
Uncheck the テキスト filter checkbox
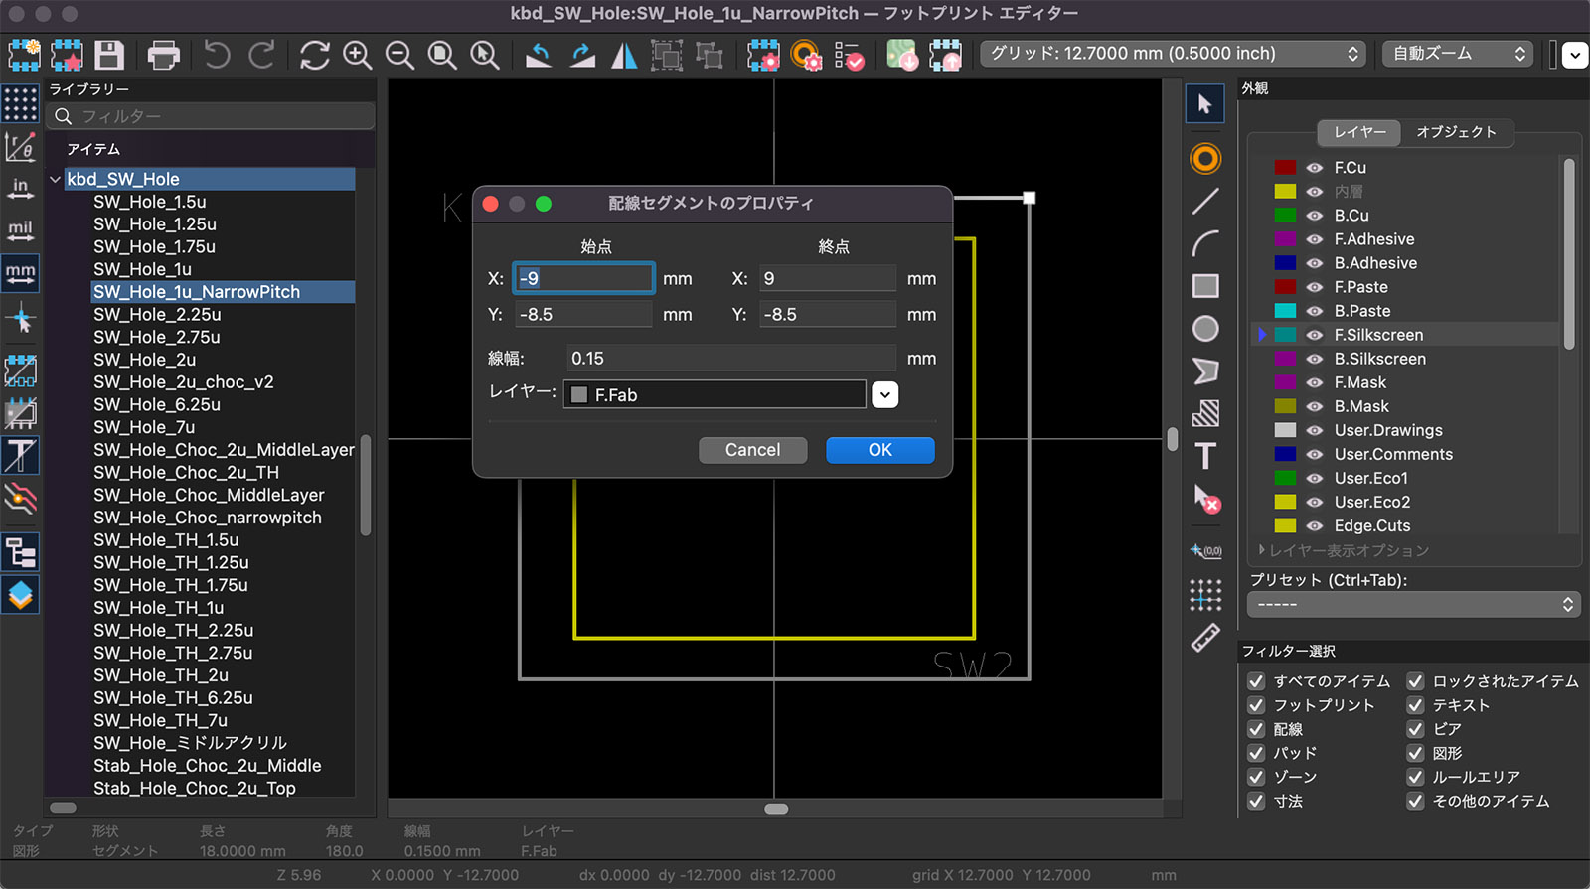click(1415, 705)
